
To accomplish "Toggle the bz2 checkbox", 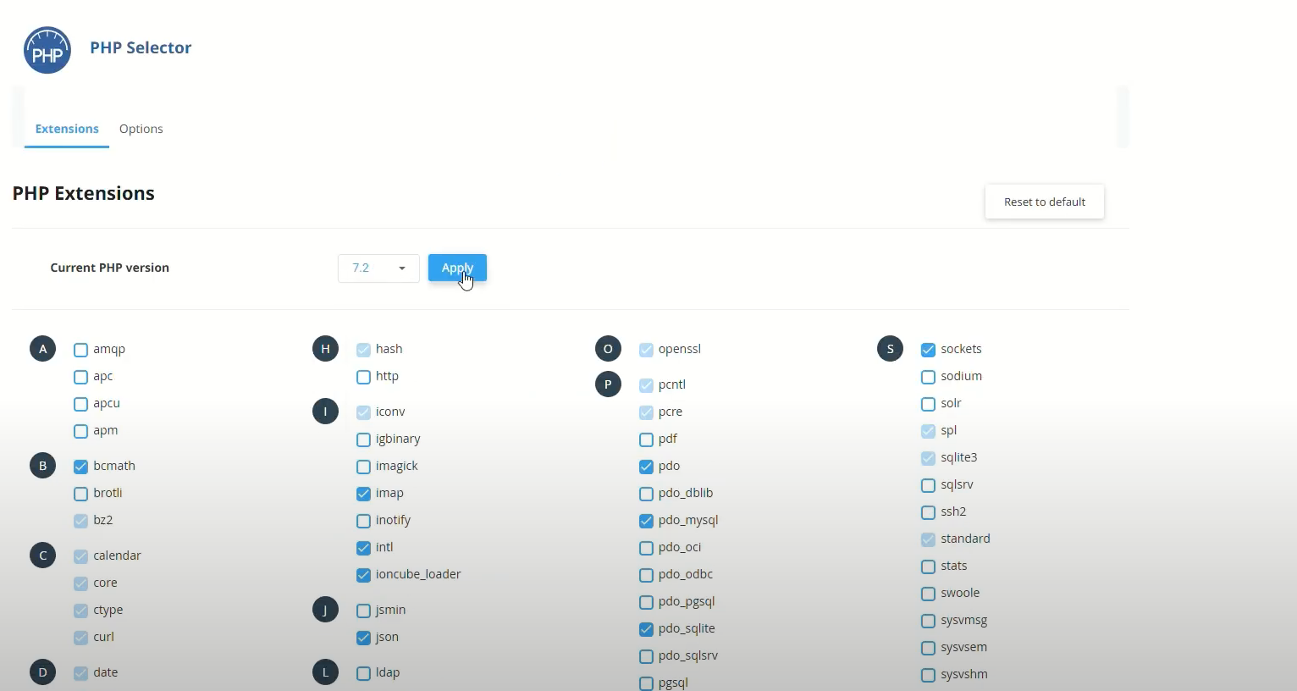I will (x=80, y=521).
